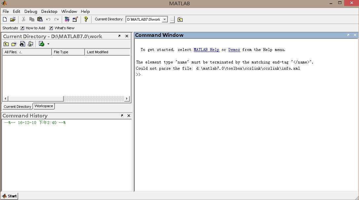Viewport: 359px width, 200px height.
Task: Open the Help menu
Action: click(85, 12)
